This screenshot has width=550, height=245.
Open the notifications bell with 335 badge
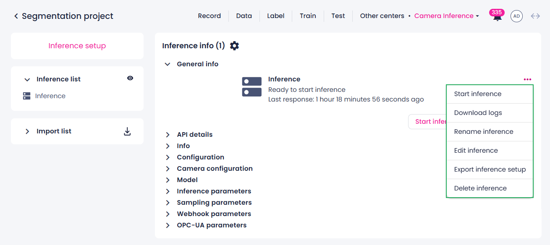pos(498,16)
